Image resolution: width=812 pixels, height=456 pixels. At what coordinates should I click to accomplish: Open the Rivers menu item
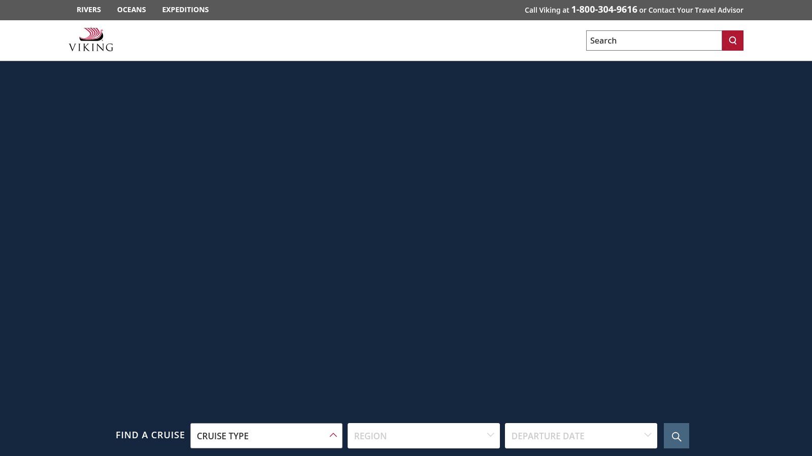[89, 10]
